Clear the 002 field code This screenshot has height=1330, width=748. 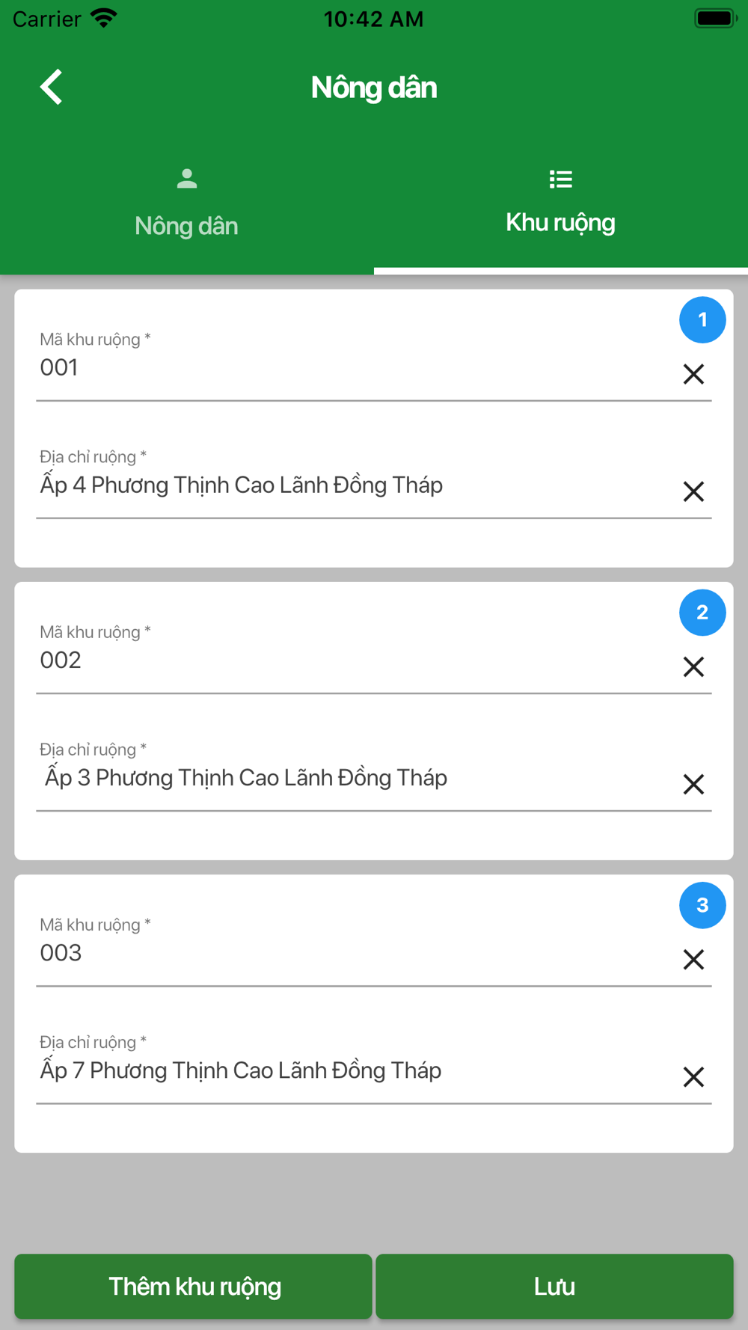(693, 666)
